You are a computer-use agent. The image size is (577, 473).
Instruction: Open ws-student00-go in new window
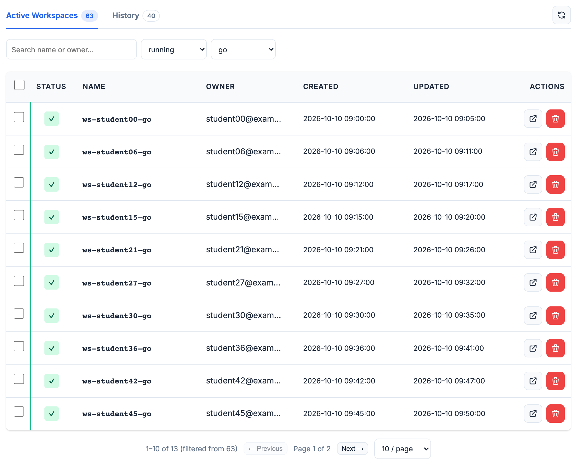point(533,119)
